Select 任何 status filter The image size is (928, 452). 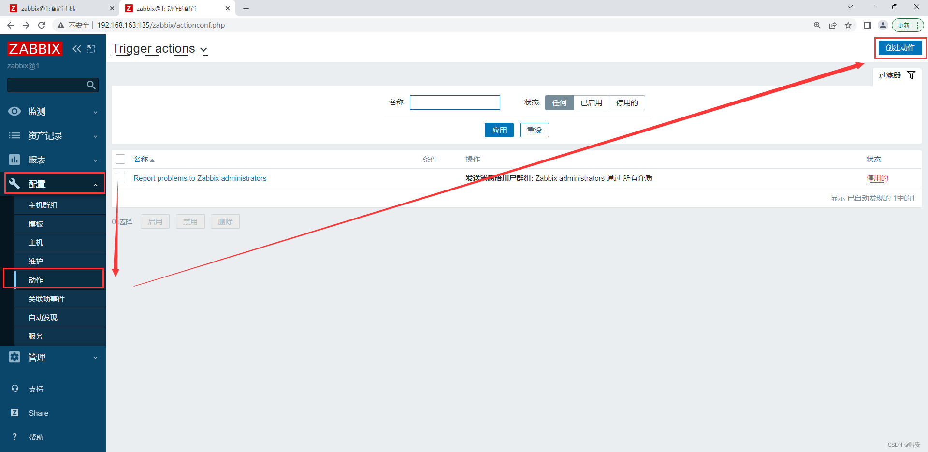coord(559,102)
